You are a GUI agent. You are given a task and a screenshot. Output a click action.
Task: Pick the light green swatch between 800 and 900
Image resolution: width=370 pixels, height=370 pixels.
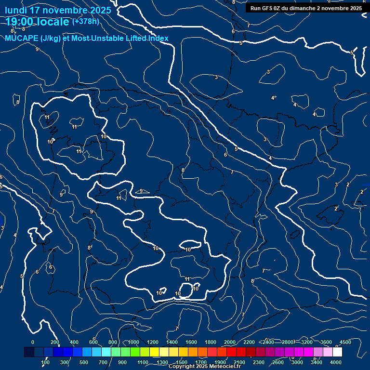point(116,352)
